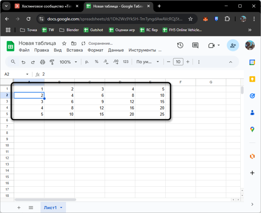Open Contacts side panel
The height and width of the screenshot is (213, 261).
252,113
